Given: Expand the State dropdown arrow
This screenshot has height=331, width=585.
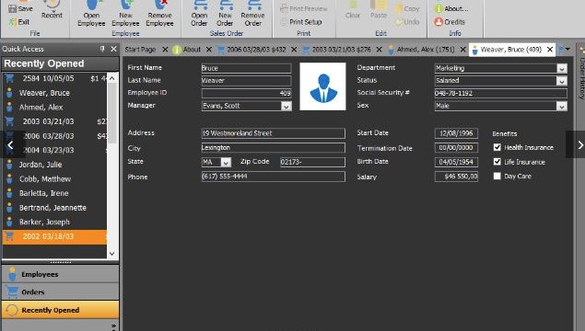Looking at the screenshot, I should point(226,163).
